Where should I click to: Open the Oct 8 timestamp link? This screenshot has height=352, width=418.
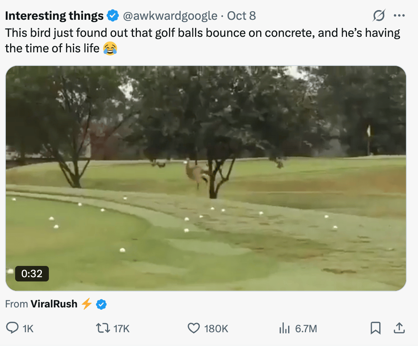[241, 16]
